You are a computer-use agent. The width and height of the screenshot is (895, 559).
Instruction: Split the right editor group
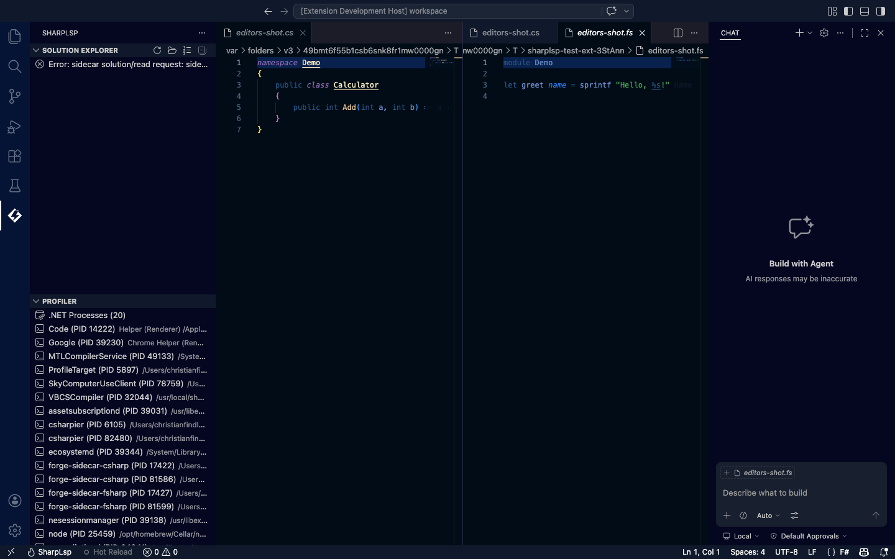[678, 33]
